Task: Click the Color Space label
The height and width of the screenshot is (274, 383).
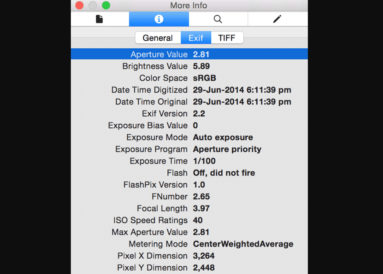Action: pyautogui.click(x=163, y=78)
